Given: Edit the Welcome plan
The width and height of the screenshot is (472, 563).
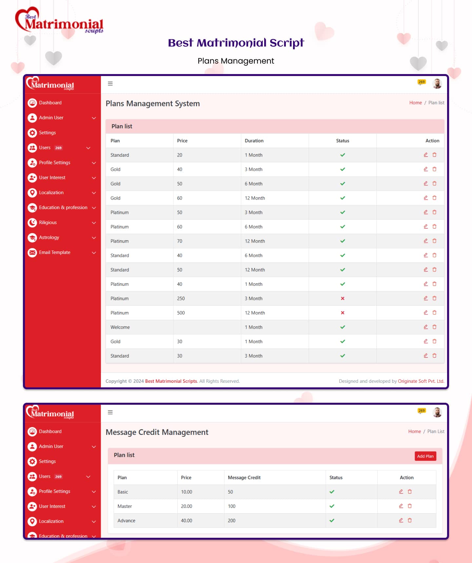Looking at the screenshot, I should (425, 327).
